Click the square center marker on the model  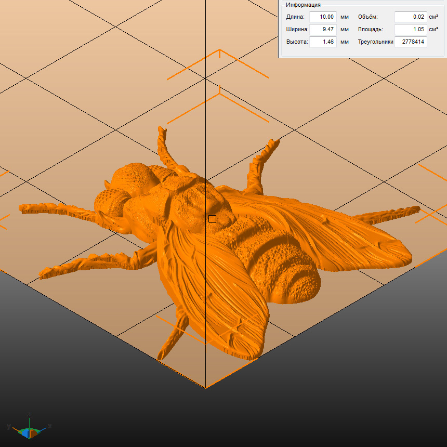[x=212, y=219]
